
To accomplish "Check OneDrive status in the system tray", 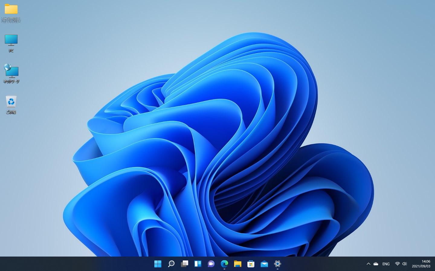I will pos(375,264).
